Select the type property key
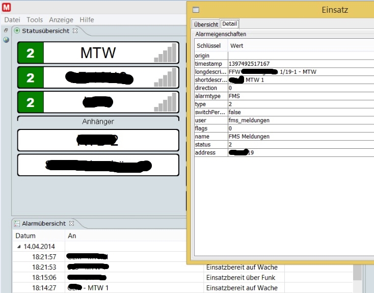This screenshot has width=374, height=293. (x=200, y=104)
